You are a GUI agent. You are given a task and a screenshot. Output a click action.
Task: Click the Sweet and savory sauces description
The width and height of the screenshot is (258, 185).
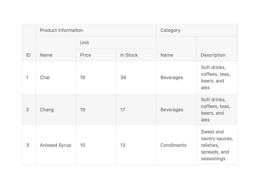pyautogui.click(x=216, y=145)
